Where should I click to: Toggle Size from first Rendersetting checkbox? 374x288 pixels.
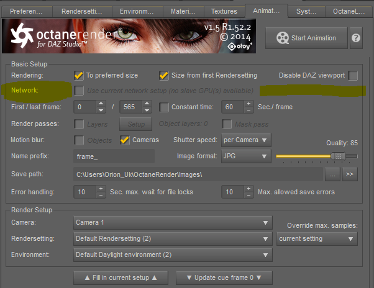pos(164,76)
